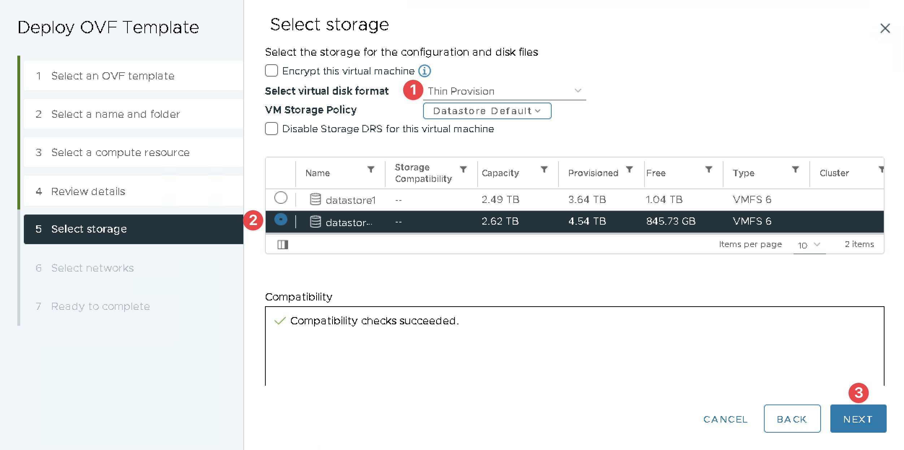Enable Encrypt this virtual machine checkbox
This screenshot has height=450, width=904.
(271, 71)
